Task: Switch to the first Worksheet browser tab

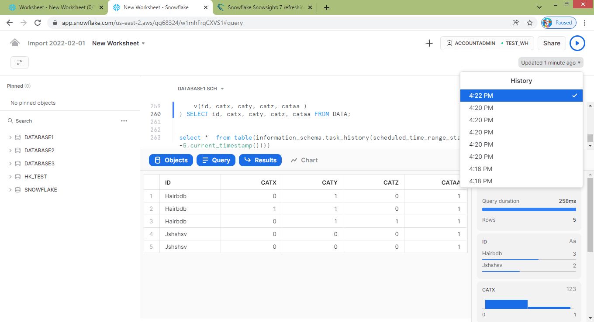Action: coord(56,7)
